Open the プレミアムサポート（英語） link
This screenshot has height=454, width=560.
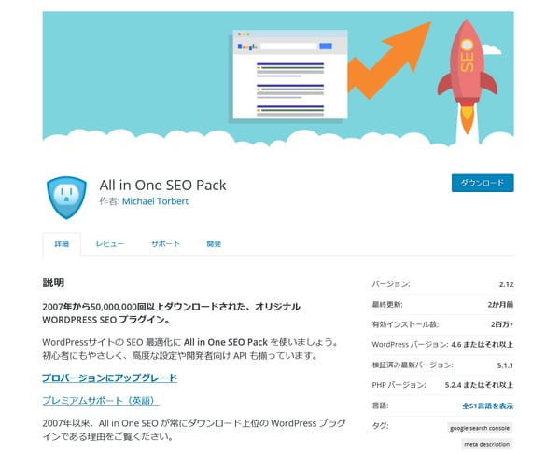(x=101, y=400)
